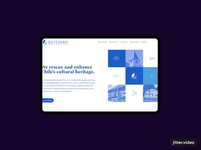Select the tree icon on light blue tile
This screenshot has height=150, width=201.
click(150, 76)
